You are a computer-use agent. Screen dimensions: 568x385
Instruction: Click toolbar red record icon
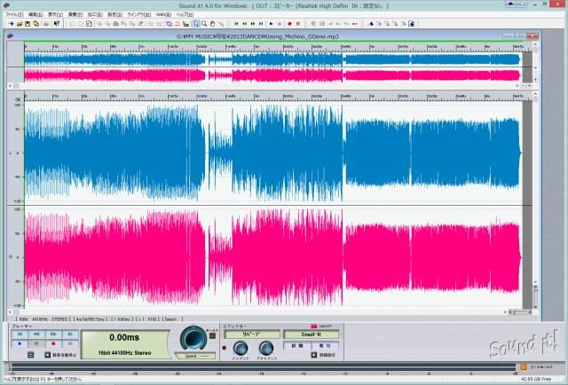click(x=290, y=24)
